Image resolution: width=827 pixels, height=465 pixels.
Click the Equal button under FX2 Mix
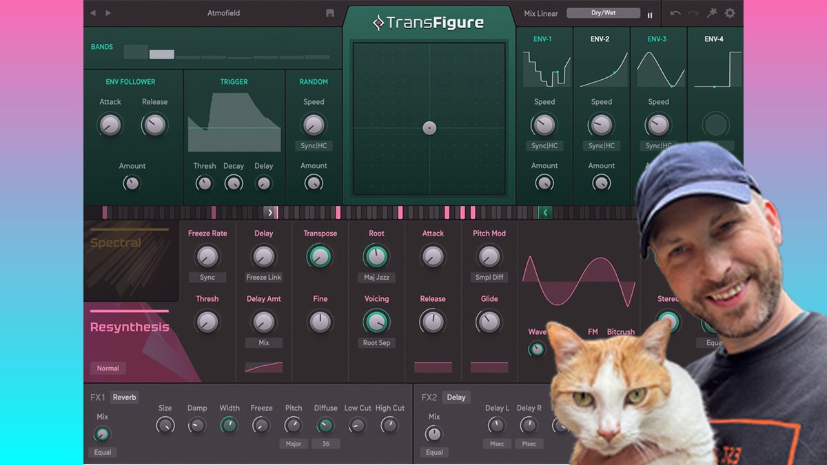[434, 453]
